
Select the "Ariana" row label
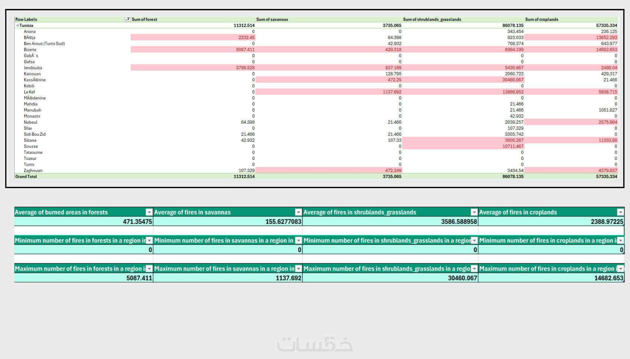pyautogui.click(x=30, y=31)
